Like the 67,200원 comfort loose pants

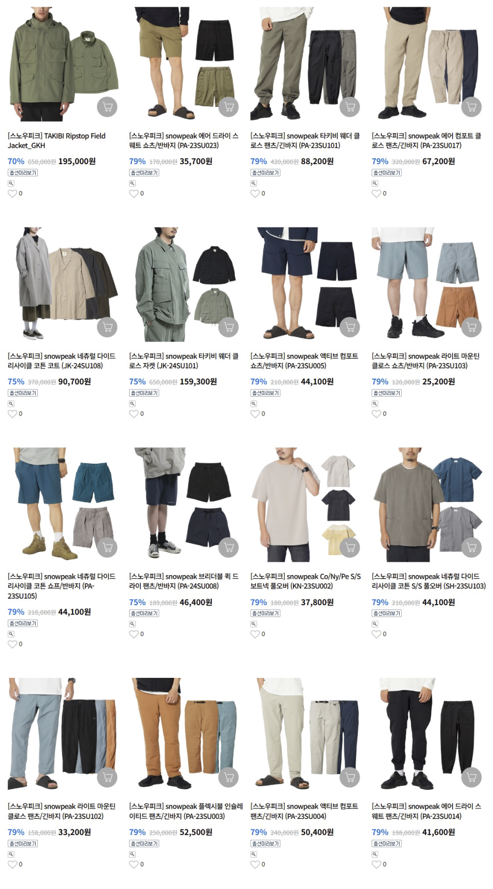tap(377, 193)
